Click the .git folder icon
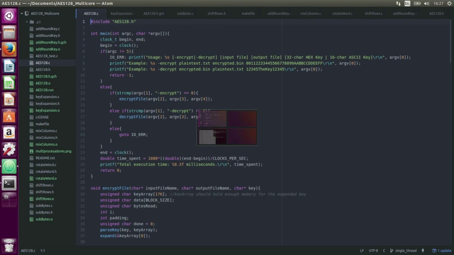This screenshot has width=454, height=255. (x=32, y=22)
